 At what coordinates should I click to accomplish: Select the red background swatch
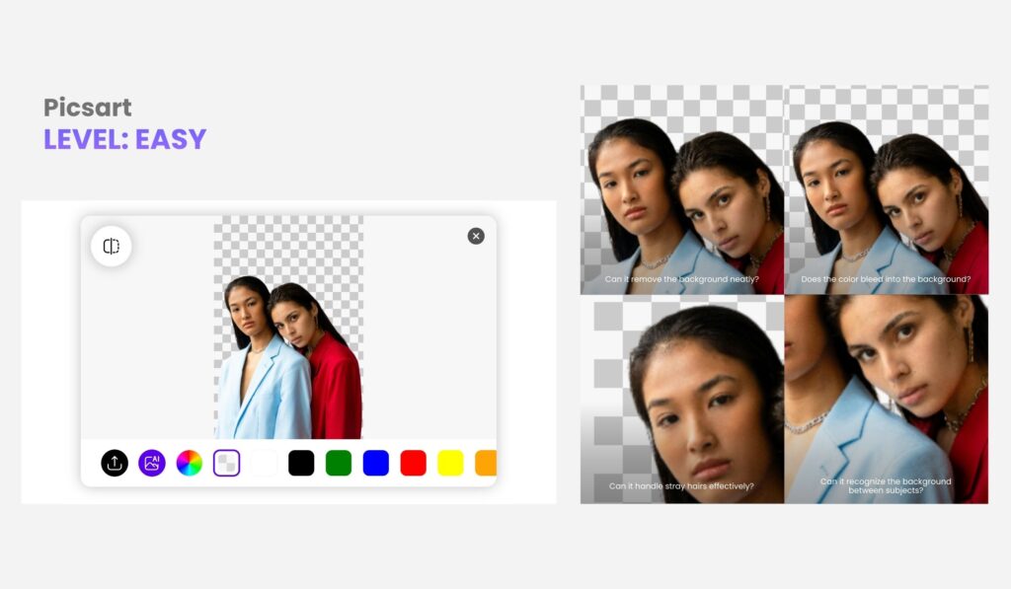(414, 462)
